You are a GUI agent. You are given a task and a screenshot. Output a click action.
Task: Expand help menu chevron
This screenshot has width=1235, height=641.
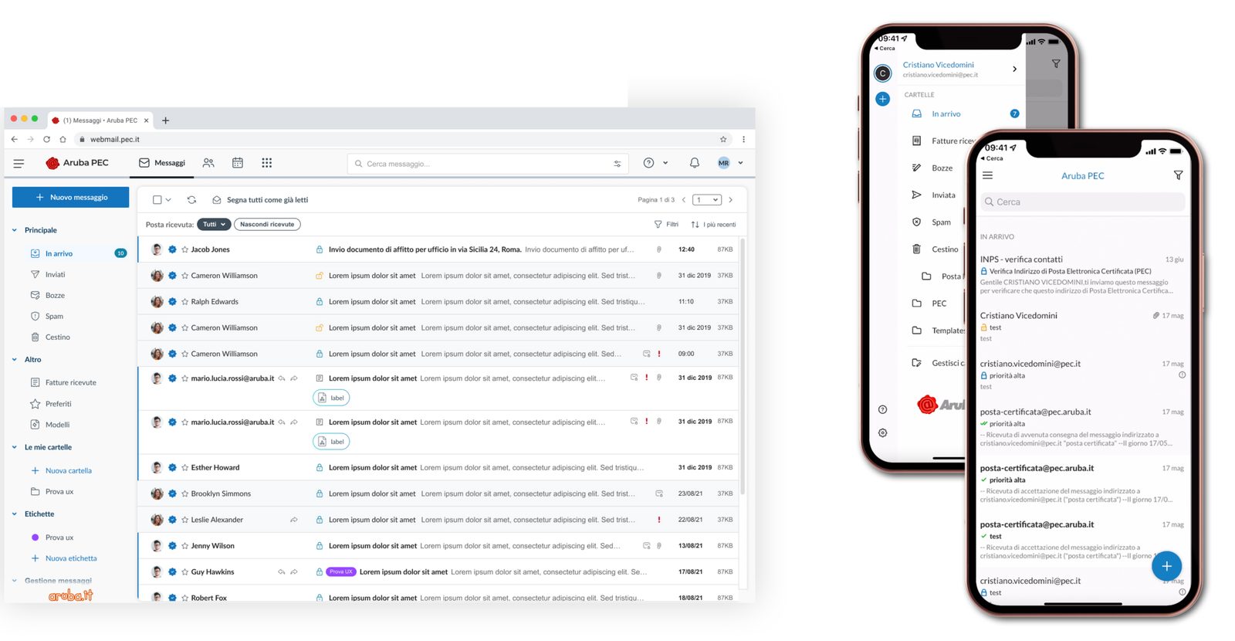(665, 163)
